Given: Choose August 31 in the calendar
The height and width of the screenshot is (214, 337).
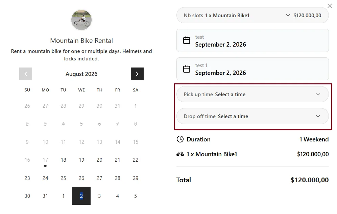Looking at the screenshot, I should (45, 196).
